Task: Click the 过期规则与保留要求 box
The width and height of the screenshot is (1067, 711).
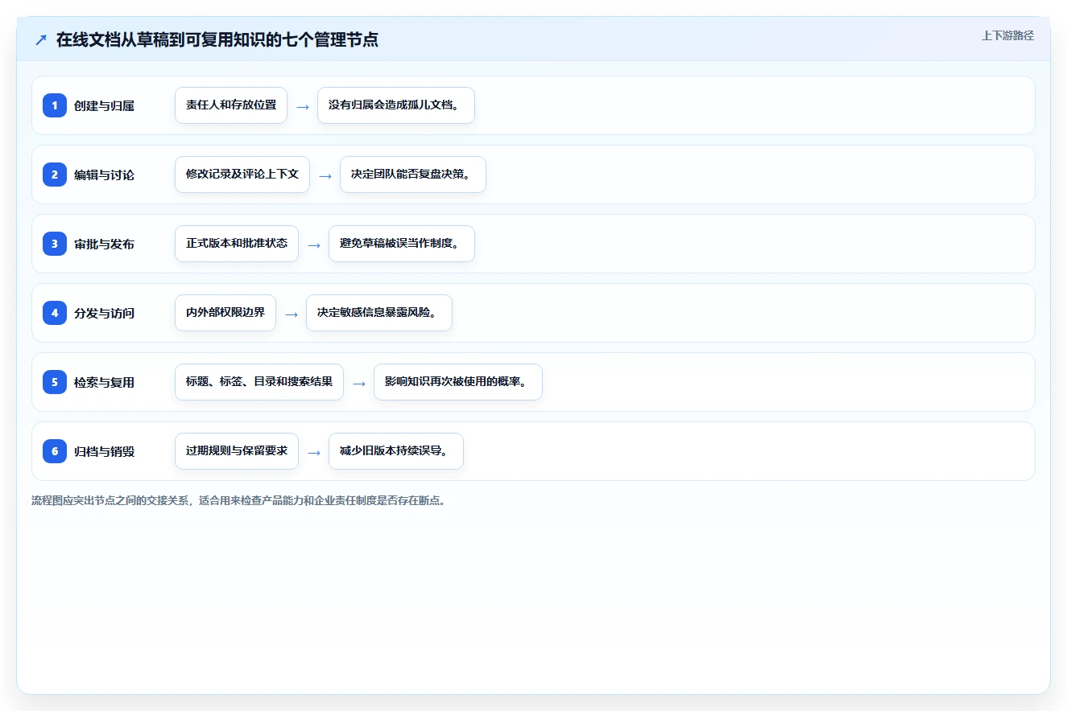Action: click(237, 451)
